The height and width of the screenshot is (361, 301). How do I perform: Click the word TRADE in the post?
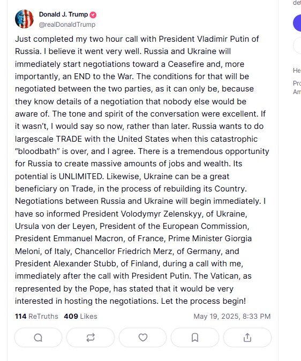69,139
